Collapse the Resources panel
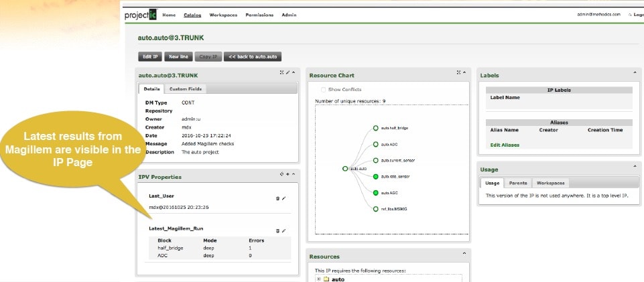The width and height of the screenshot is (644, 282). (x=464, y=253)
